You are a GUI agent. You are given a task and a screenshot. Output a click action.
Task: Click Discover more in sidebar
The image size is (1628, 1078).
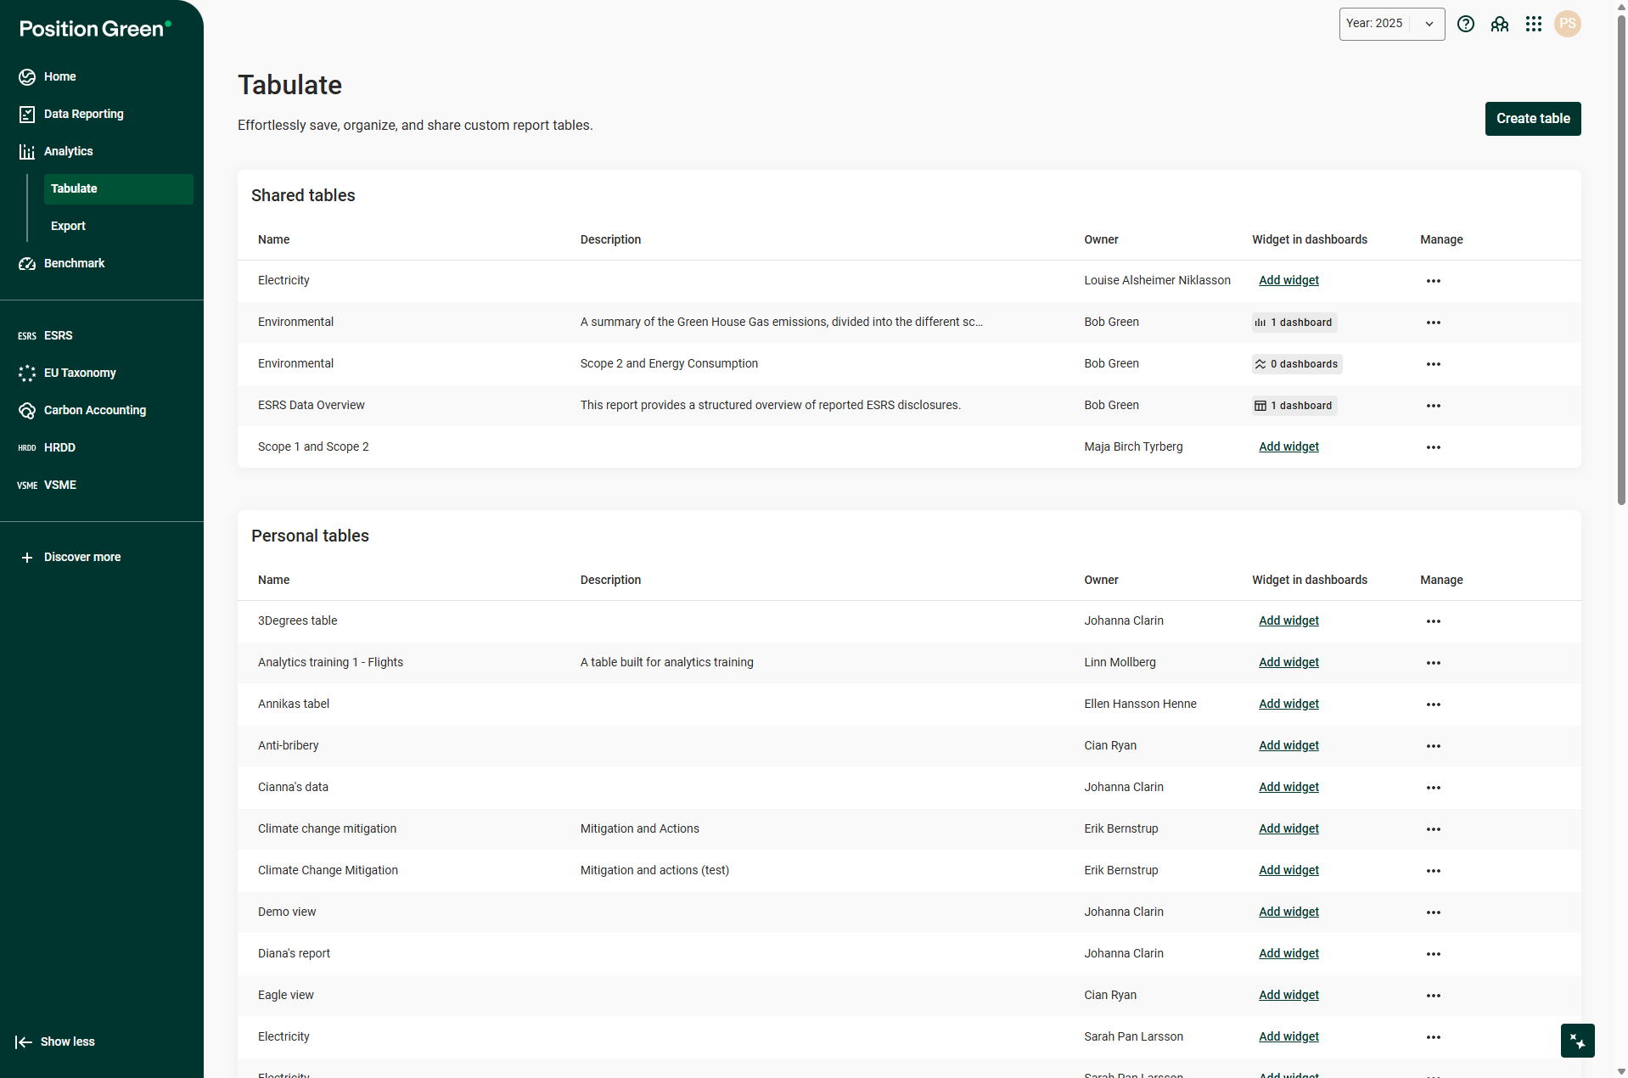[x=81, y=557]
